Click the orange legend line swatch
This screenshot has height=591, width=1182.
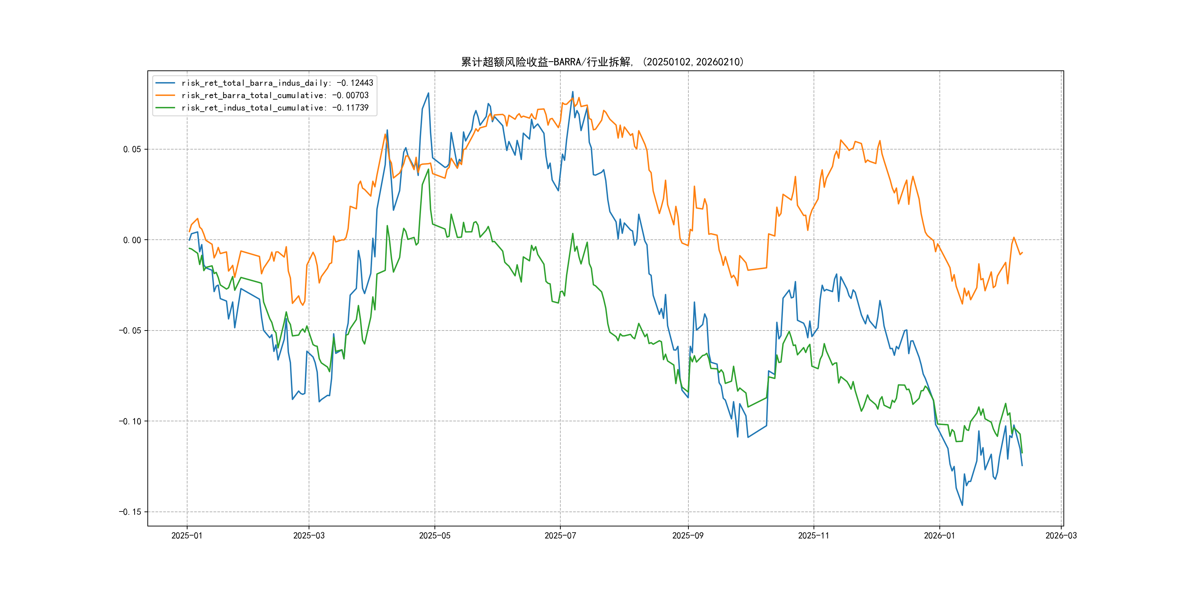click(165, 96)
